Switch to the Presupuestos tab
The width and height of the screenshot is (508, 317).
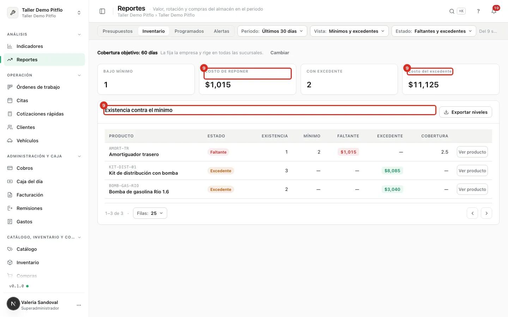[117, 31]
